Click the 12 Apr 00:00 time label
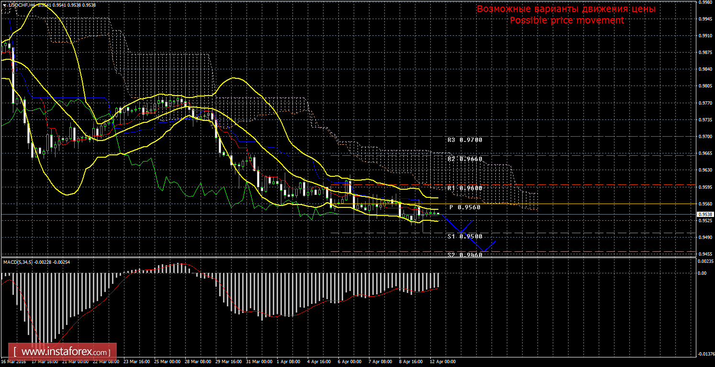 pyautogui.click(x=443, y=362)
